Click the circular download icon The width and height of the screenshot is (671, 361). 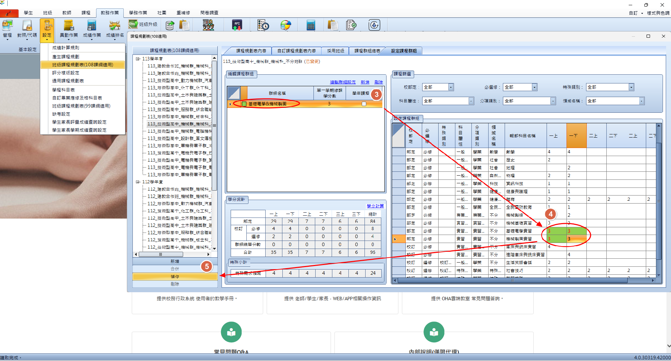point(374,25)
